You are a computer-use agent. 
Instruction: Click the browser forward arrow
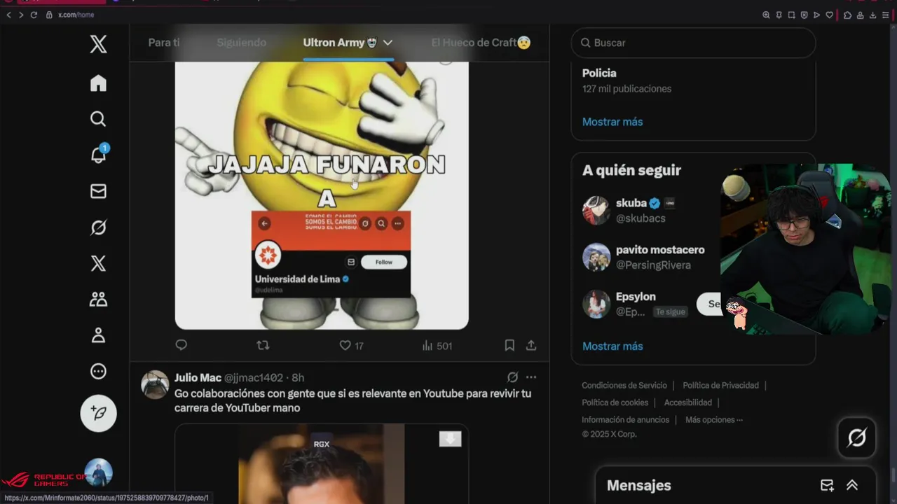21,15
